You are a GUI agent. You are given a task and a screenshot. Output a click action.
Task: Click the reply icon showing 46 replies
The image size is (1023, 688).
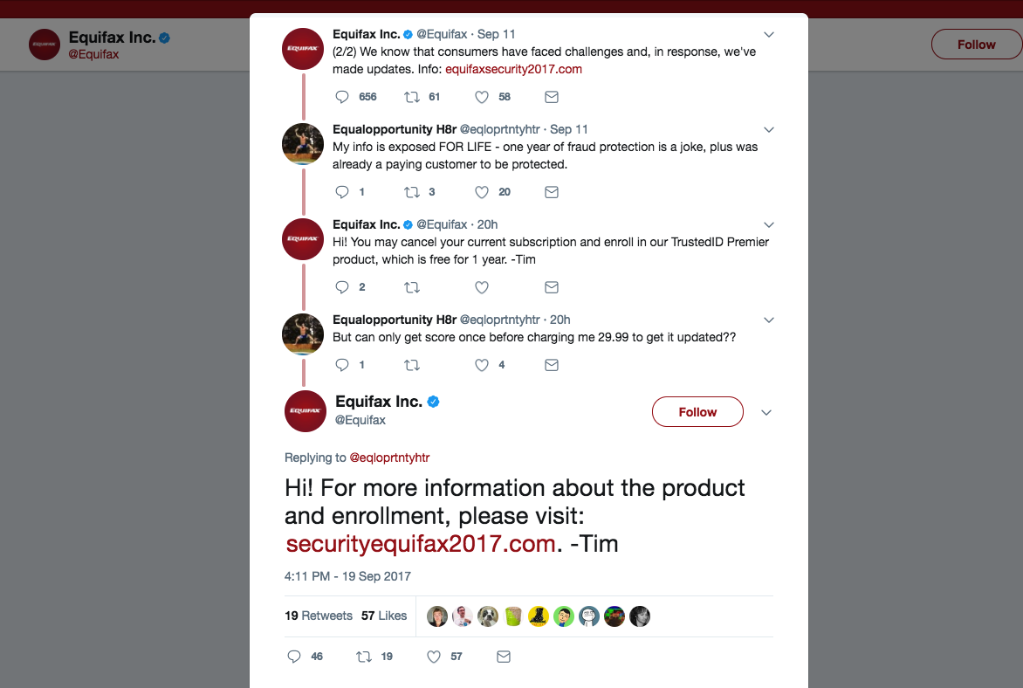click(294, 657)
